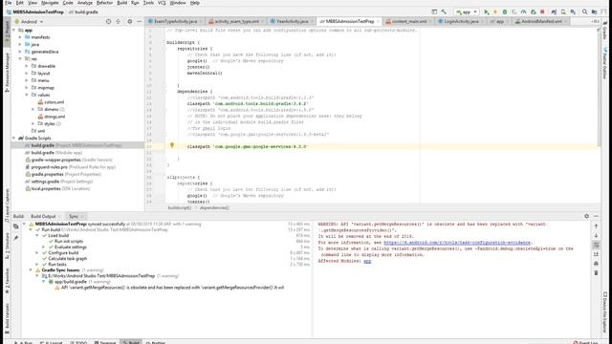The height and width of the screenshot is (344, 612).
Task: Click the Build panel pin icon
Action: coord(15,238)
